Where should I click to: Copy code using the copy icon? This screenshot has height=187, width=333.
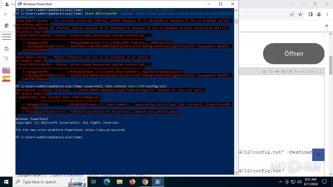point(283,71)
